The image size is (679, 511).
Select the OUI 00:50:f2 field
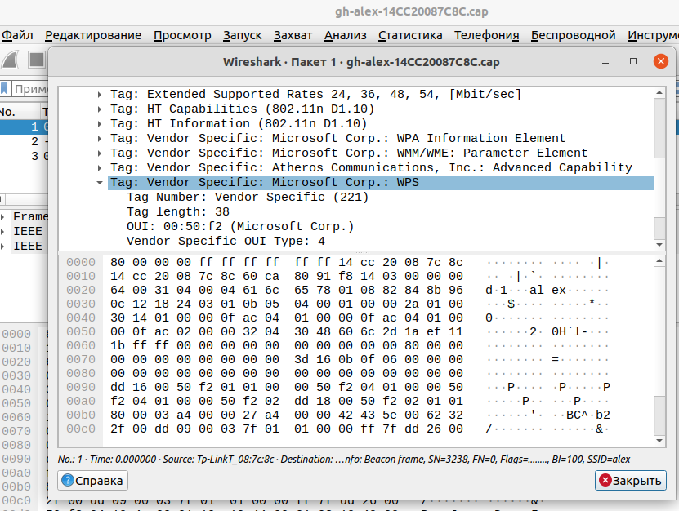(x=240, y=227)
